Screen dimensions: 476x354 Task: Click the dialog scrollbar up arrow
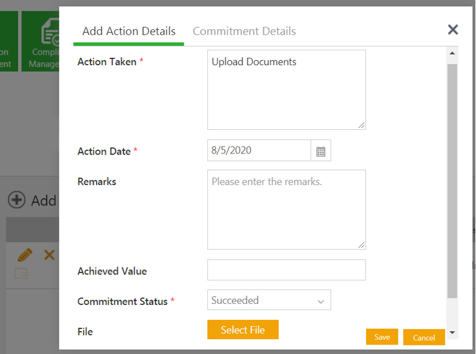[452, 54]
